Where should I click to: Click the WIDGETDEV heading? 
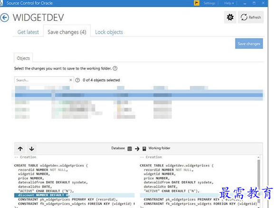point(38,18)
